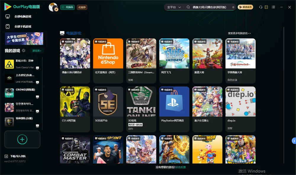Screen dimensions: 296x175
Task: Open the Nintendo eShop game thumbnail
Action: point(108,54)
